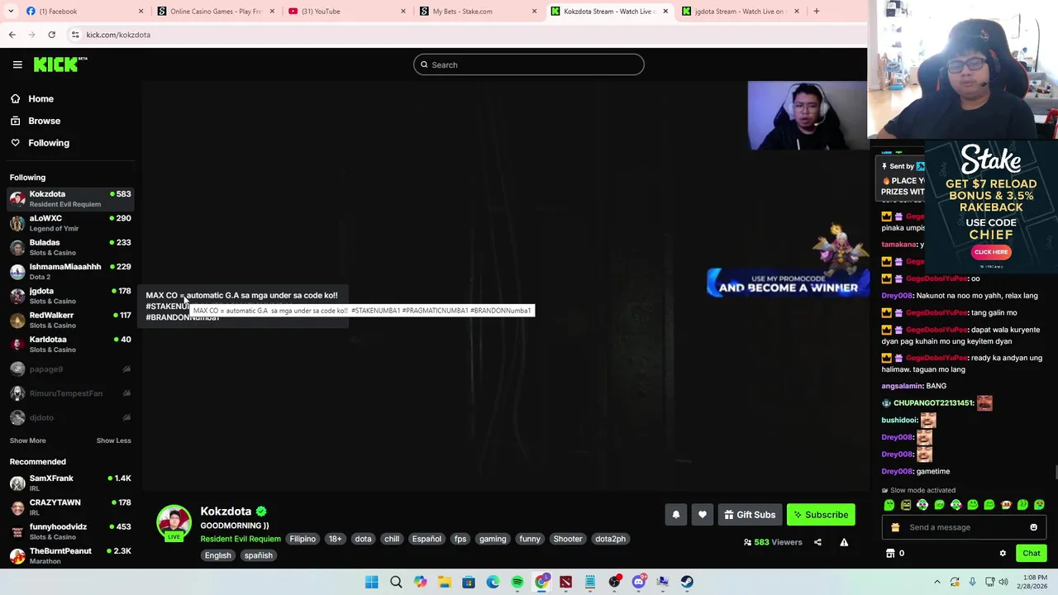Click the green Subscribe button

pyautogui.click(x=821, y=515)
